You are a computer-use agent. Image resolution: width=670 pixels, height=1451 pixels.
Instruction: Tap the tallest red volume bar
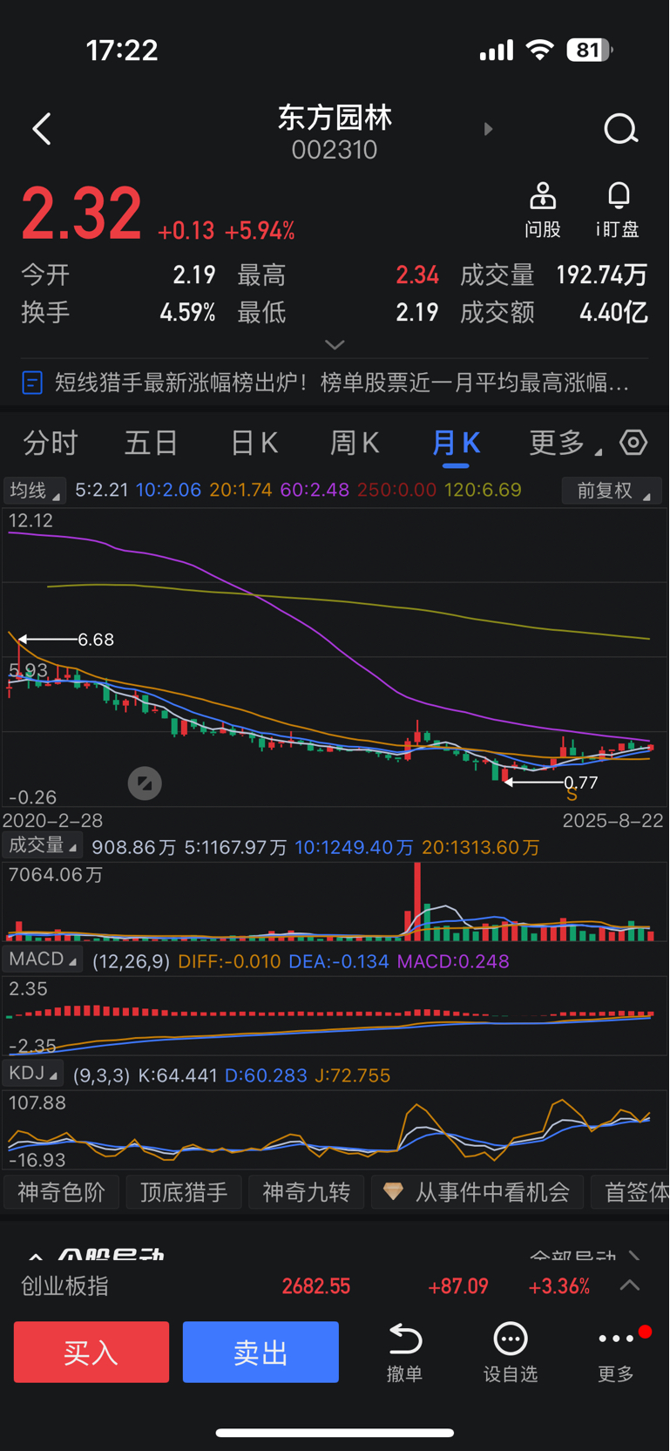coord(417,901)
